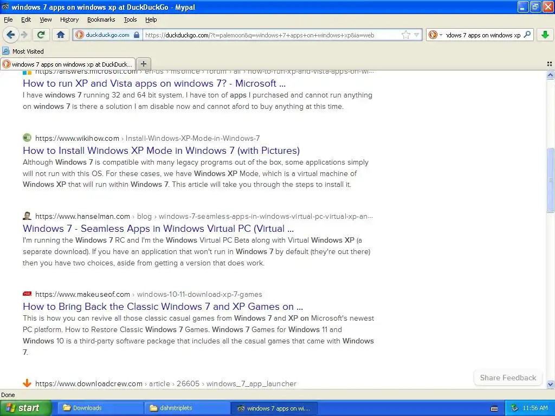The image size is (555, 416).
Task: Open the View menu
Action: (46, 19)
